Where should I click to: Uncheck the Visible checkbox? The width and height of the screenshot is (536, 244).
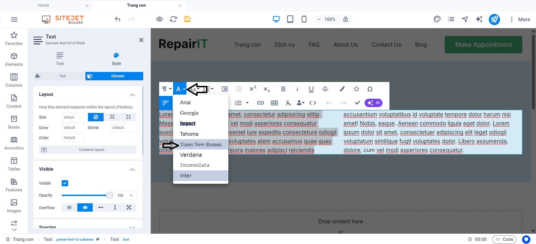pyautogui.click(x=65, y=183)
